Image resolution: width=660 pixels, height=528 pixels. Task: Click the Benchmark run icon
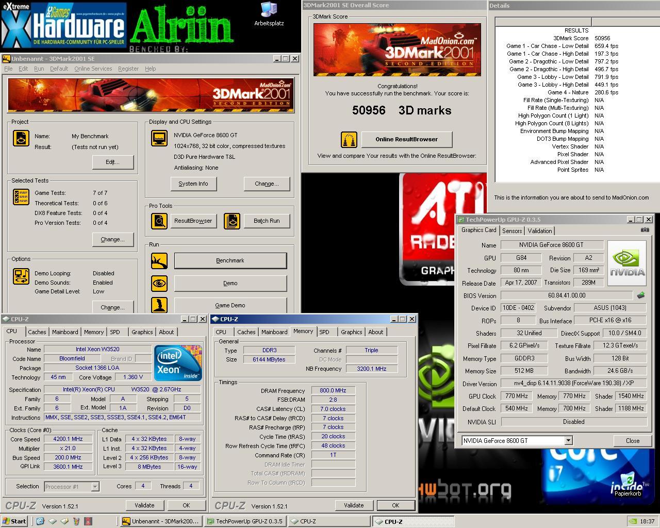159,261
